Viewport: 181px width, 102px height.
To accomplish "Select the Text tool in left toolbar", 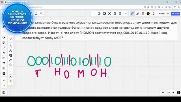I will pyautogui.click(x=4, y=32).
